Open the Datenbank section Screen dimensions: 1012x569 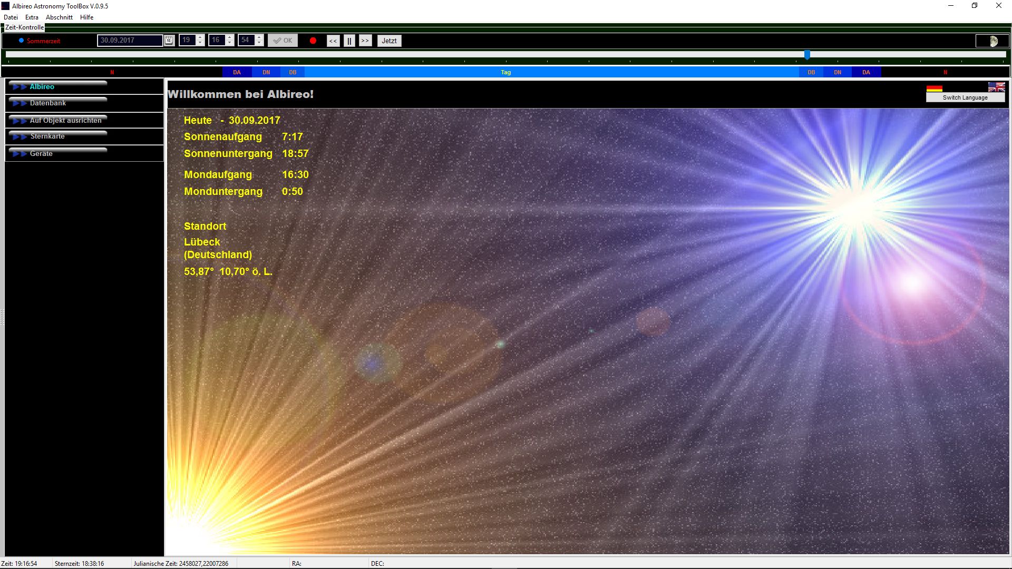pyautogui.click(x=84, y=103)
